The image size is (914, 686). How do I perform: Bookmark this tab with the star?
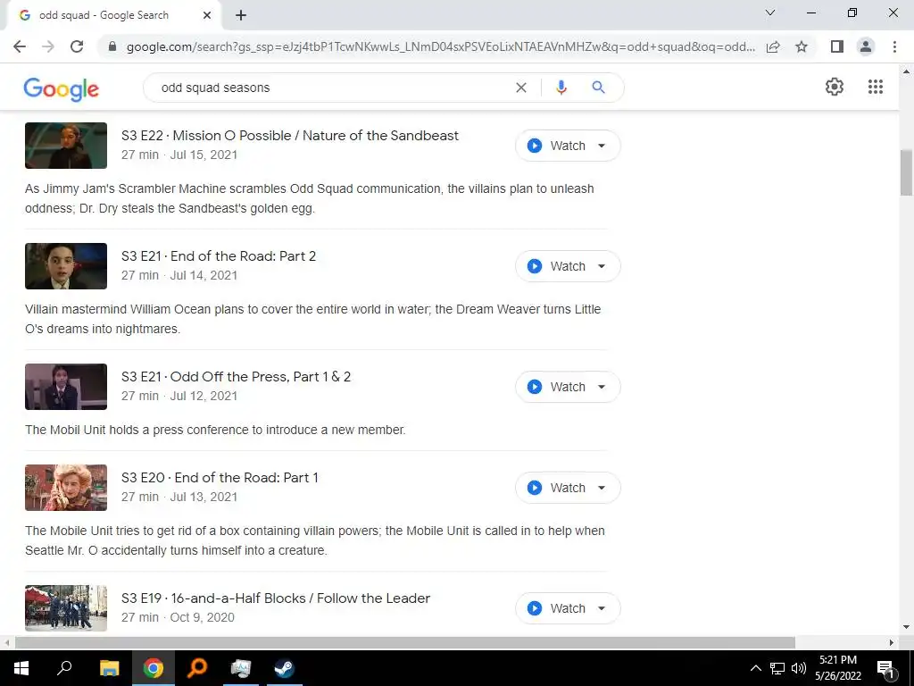(802, 46)
